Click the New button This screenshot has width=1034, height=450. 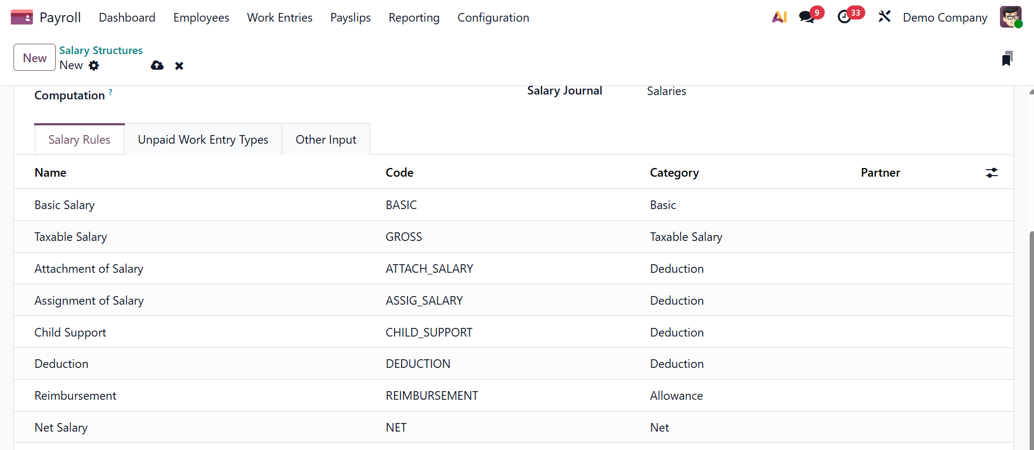point(35,58)
